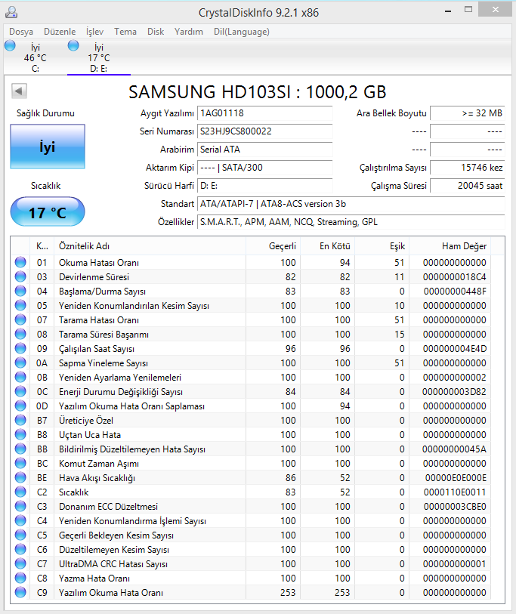The width and height of the screenshot is (516, 614).
Task: Click raw value 00000003CBE0
Action: [x=455, y=506]
